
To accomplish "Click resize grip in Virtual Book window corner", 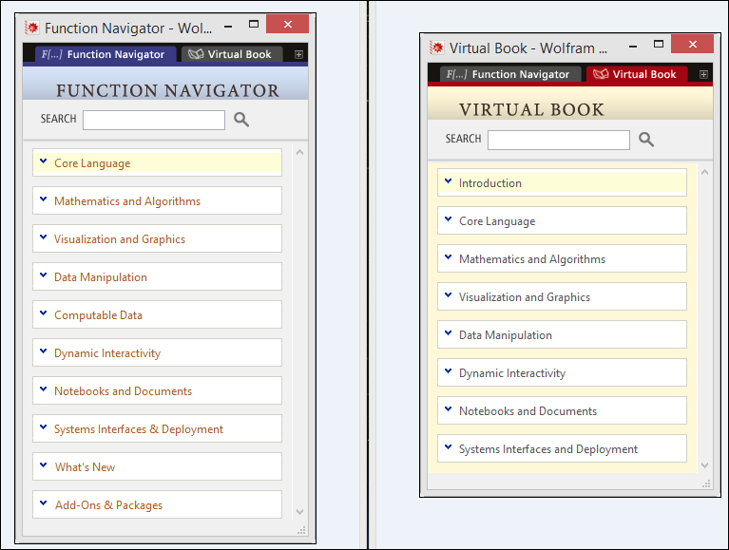I will 707,484.
